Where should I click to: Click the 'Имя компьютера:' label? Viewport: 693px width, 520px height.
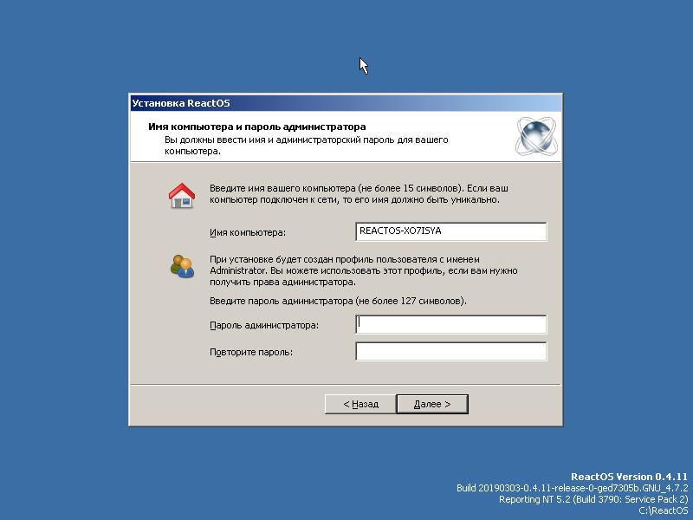coord(248,232)
